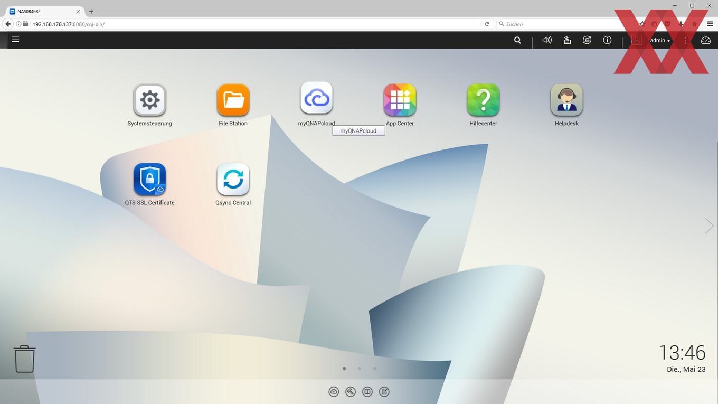Show site information icon in address bar
718x404 pixels.
click(18, 24)
